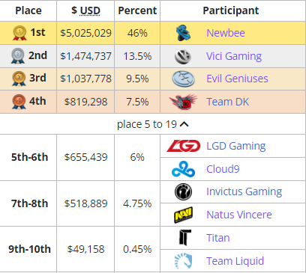Image resolution: width=306 pixels, height=273 pixels.
Task: Click the blue Cloud9 logo icon
Action: (x=183, y=169)
